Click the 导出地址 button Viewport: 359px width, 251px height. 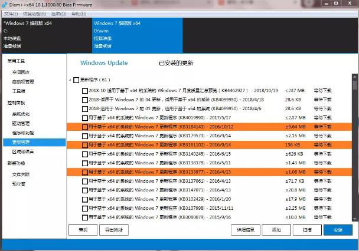point(114,230)
